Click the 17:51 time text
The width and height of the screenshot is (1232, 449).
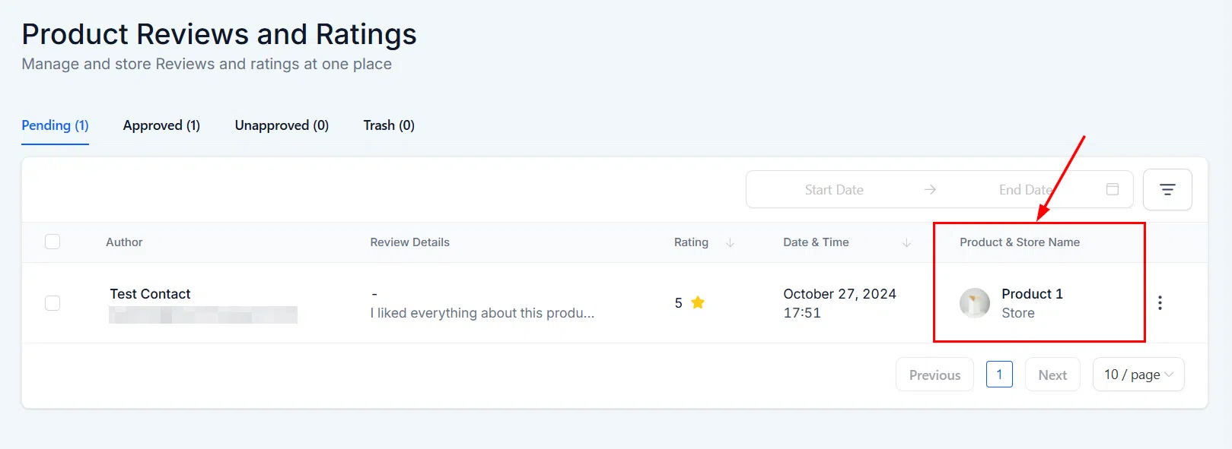[802, 313]
